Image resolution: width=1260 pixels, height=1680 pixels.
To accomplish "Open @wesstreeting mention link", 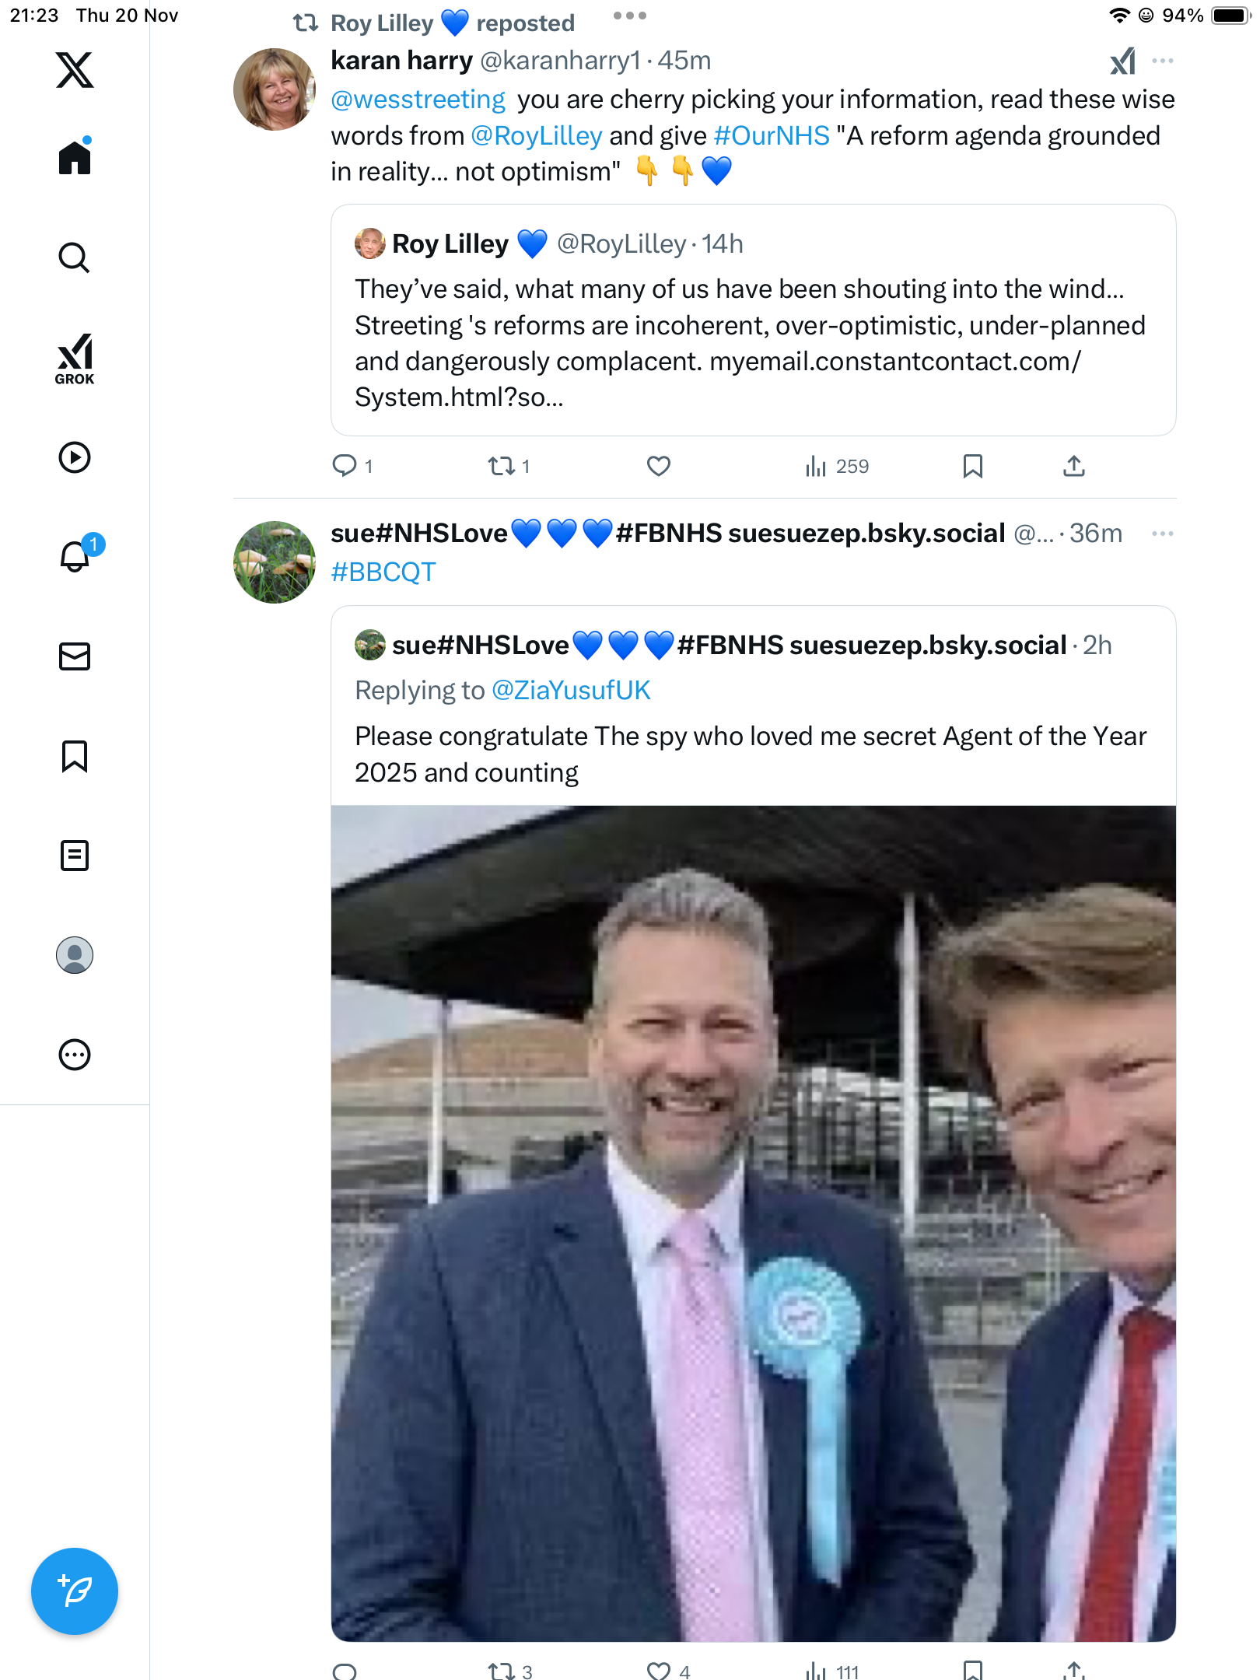I will 418,100.
